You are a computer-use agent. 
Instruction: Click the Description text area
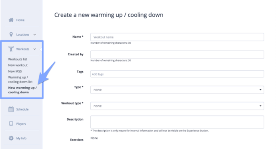(x=177, y=122)
